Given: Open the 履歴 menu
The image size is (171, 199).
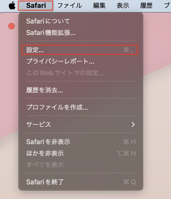Looking at the screenshot, I should pyautogui.click(x=146, y=5).
